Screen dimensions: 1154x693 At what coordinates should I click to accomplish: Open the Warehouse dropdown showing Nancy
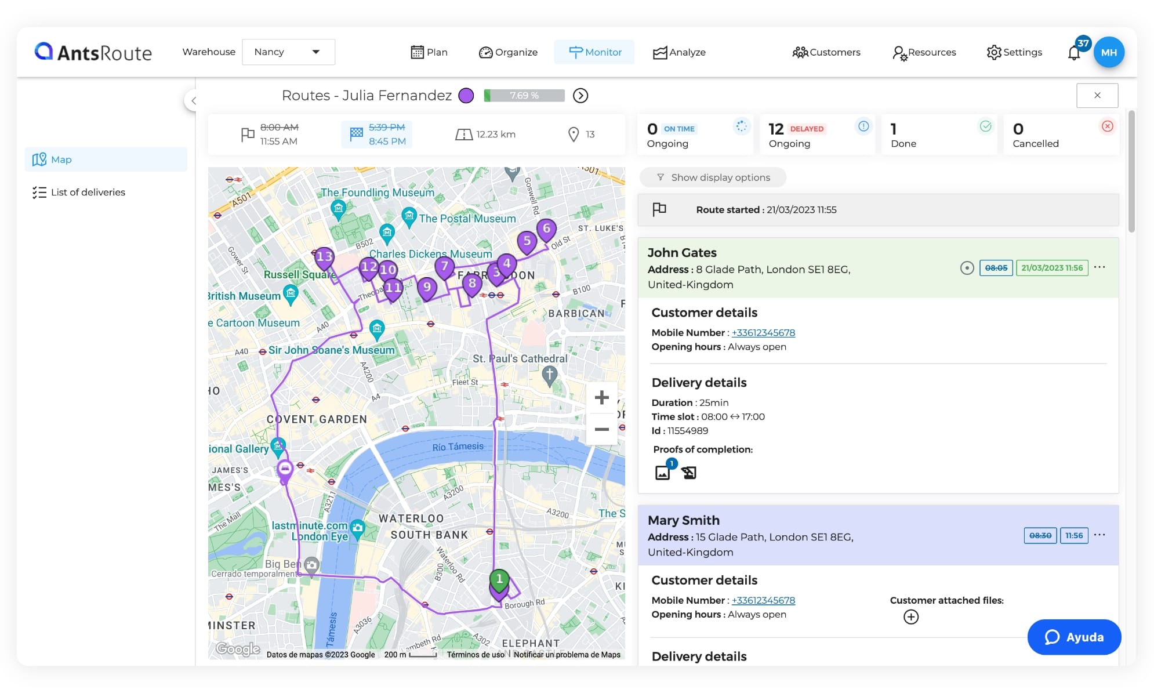point(288,52)
